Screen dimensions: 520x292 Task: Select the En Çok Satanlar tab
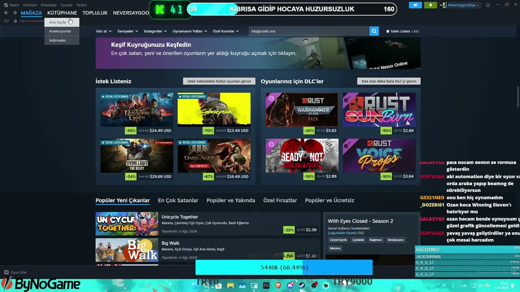tap(178, 200)
